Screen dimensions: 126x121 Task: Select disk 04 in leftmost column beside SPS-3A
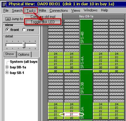coord(56,104)
